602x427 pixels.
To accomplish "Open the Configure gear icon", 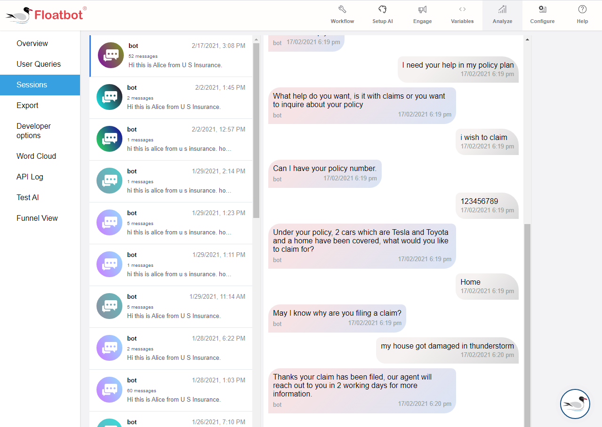I will point(542,14).
